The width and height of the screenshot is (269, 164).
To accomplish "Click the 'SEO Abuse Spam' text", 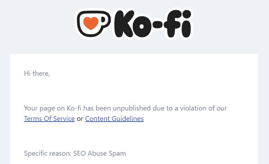I will click(100, 153).
